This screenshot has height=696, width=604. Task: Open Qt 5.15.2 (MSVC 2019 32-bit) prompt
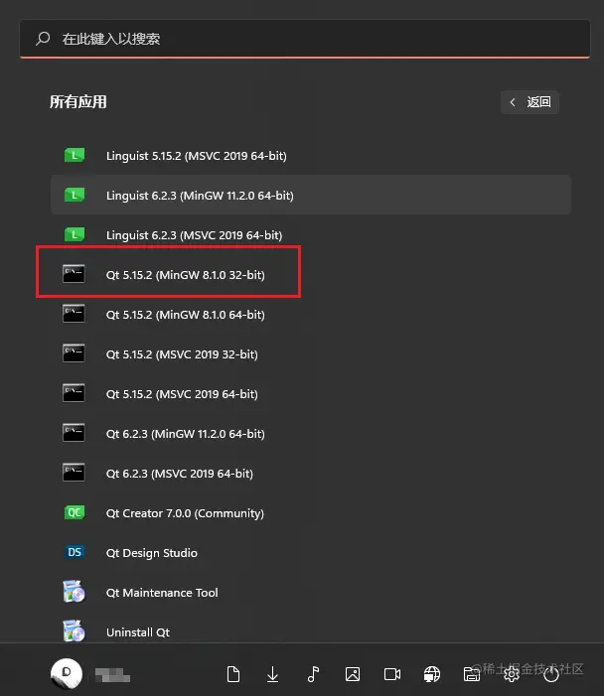310,353
